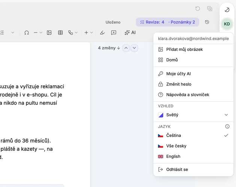Image resolution: width=236 pixels, height=187 pixels.
Task: Click the text 'pláště a kazety'
Action: coord(19,149)
